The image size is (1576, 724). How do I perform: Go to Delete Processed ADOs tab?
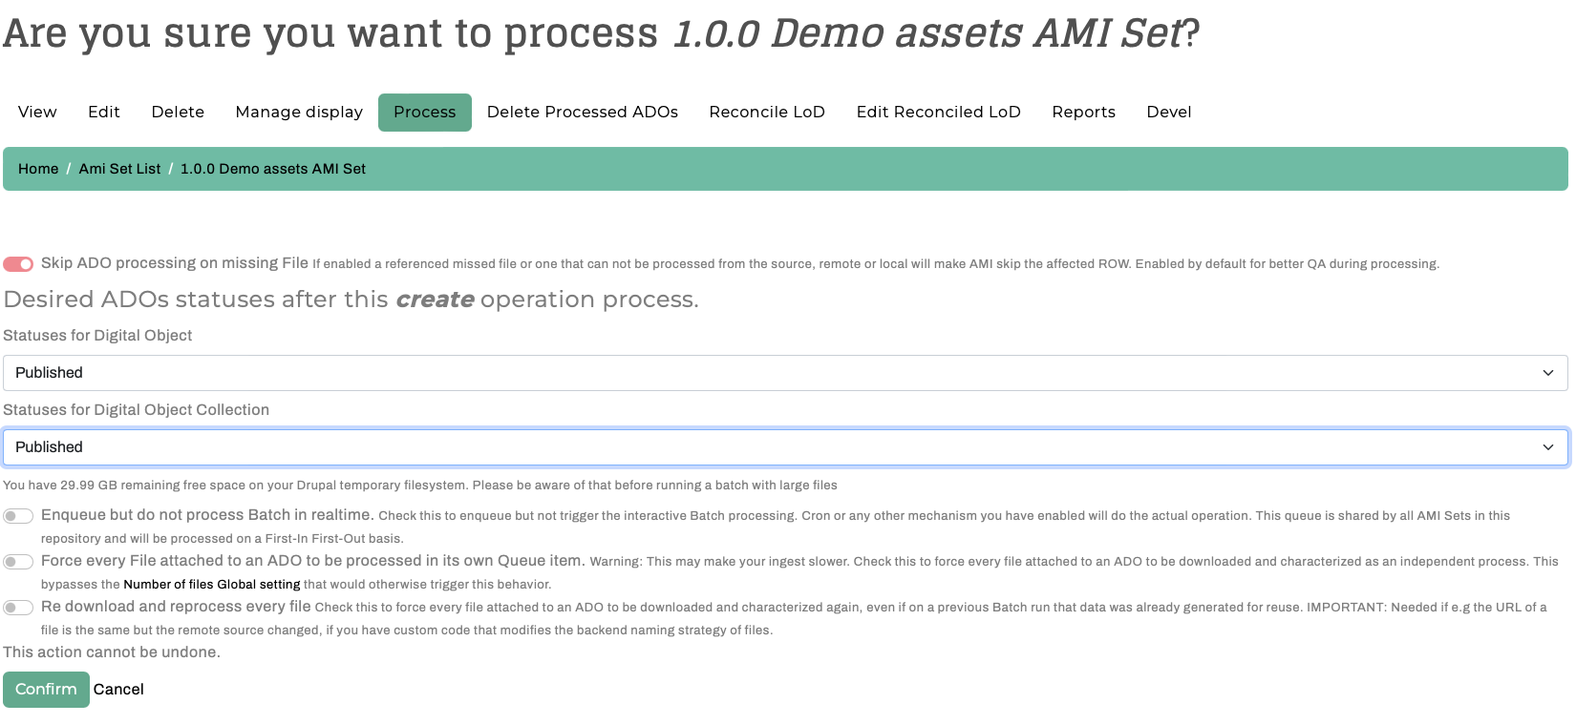point(583,113)
